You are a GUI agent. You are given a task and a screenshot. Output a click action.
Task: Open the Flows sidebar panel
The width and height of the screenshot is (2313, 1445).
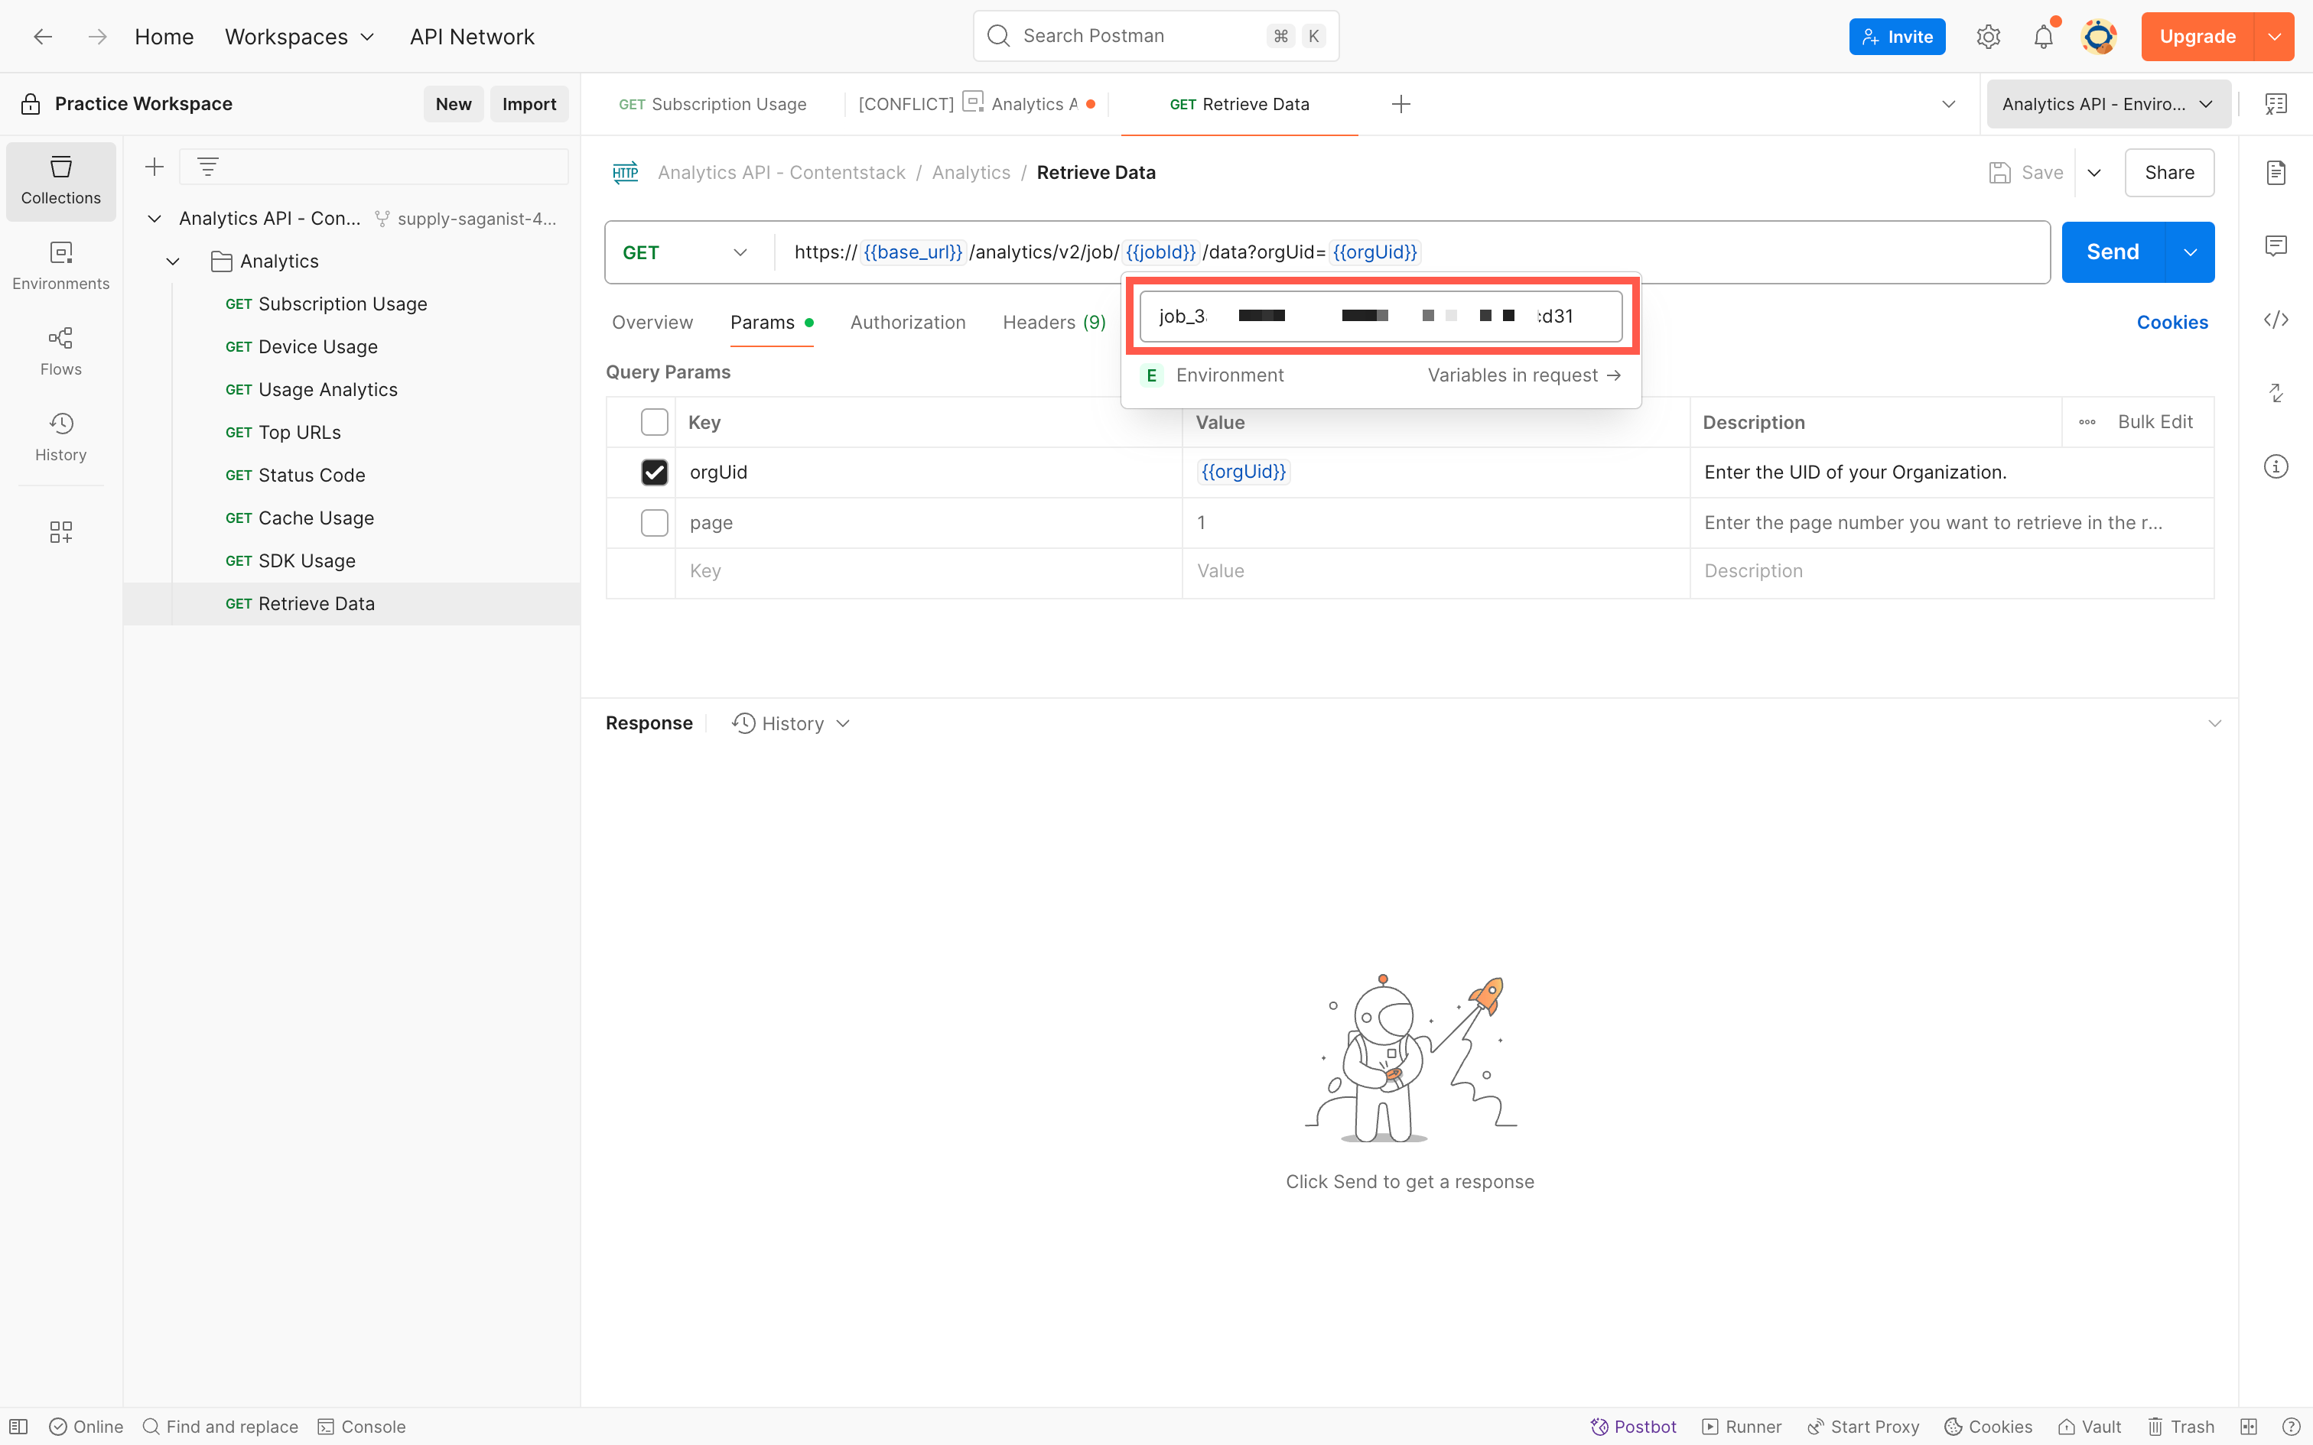click(60, 352)
